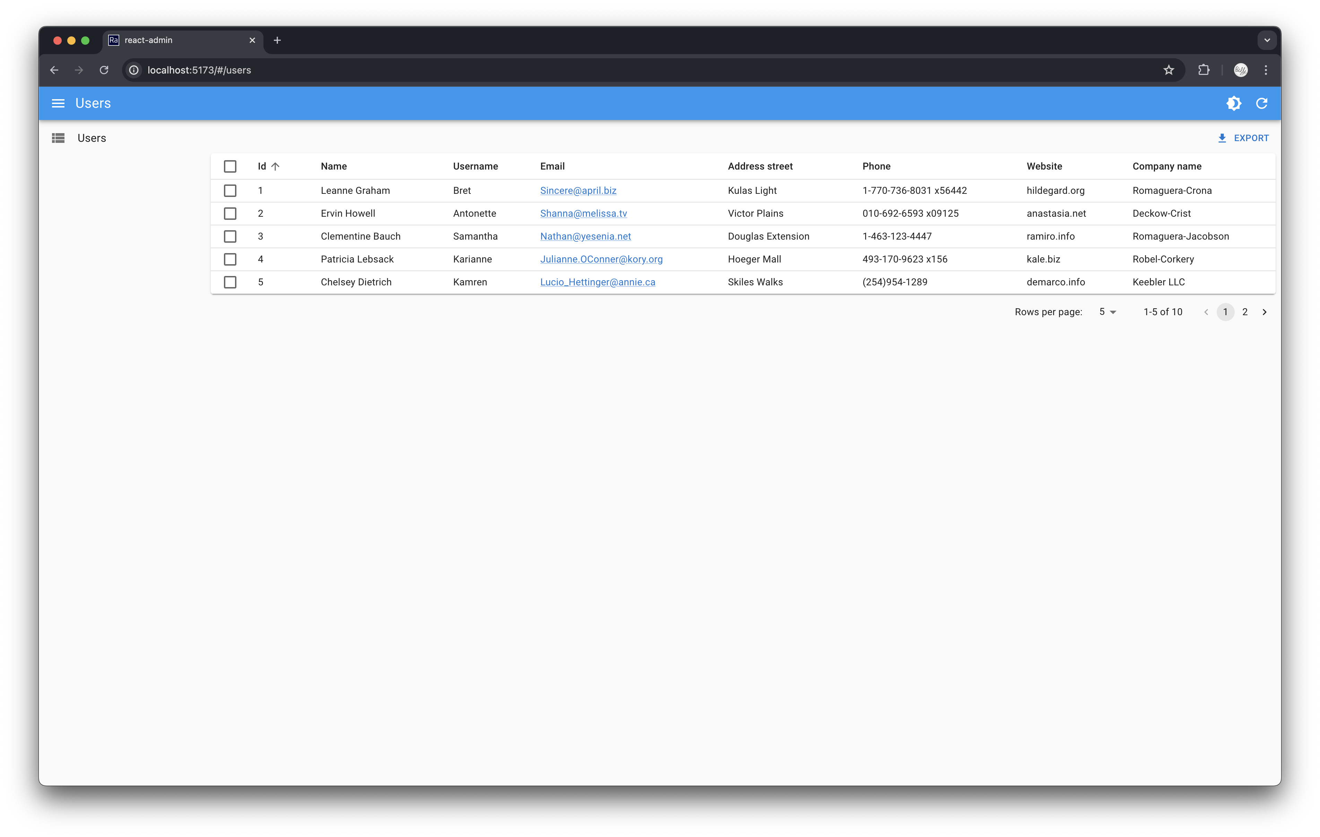1320x837 pixels.
Task: Click the Julianne.OConner@kory.org link
Action: pyautogui.click(x=601, y=259)
